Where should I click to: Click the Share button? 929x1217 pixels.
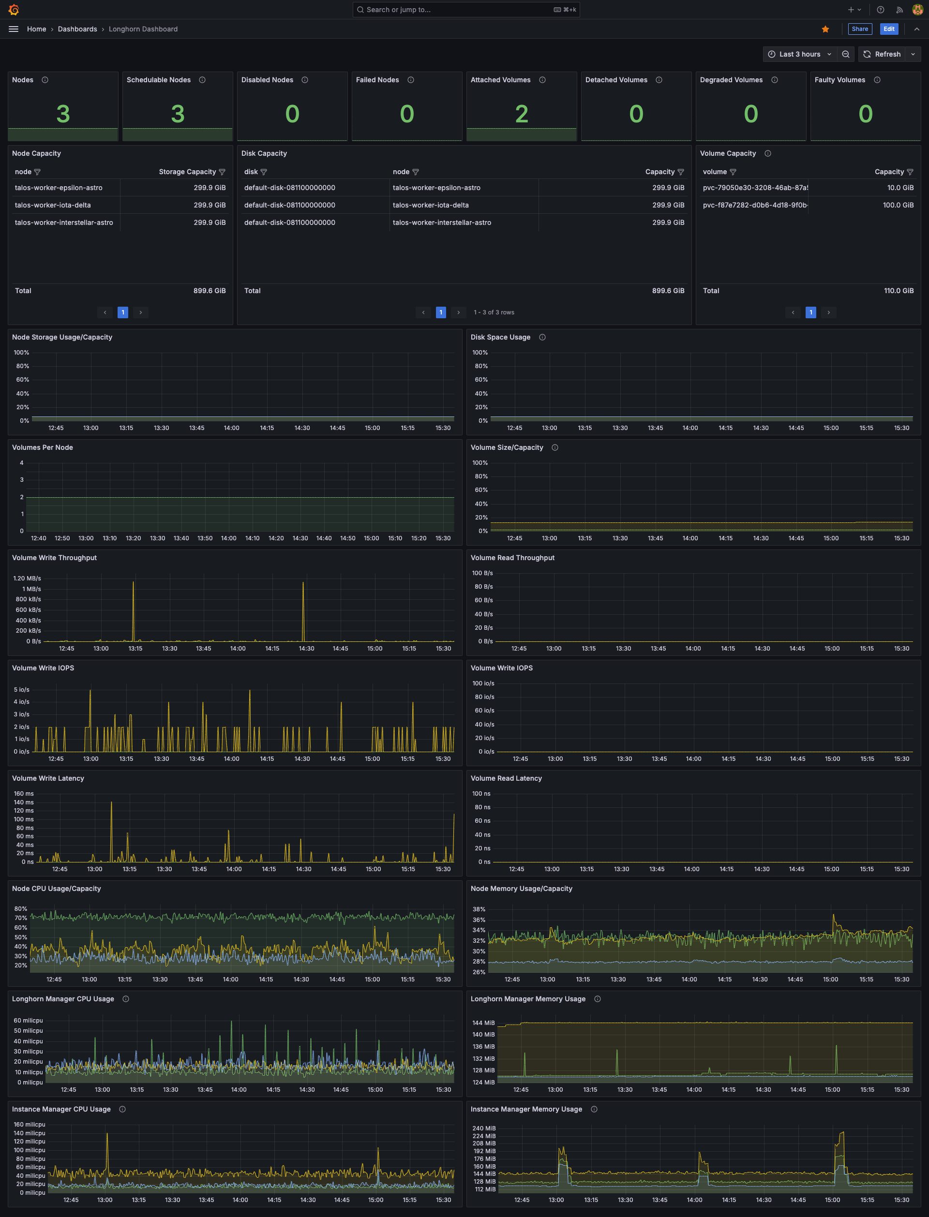point(859,30)
